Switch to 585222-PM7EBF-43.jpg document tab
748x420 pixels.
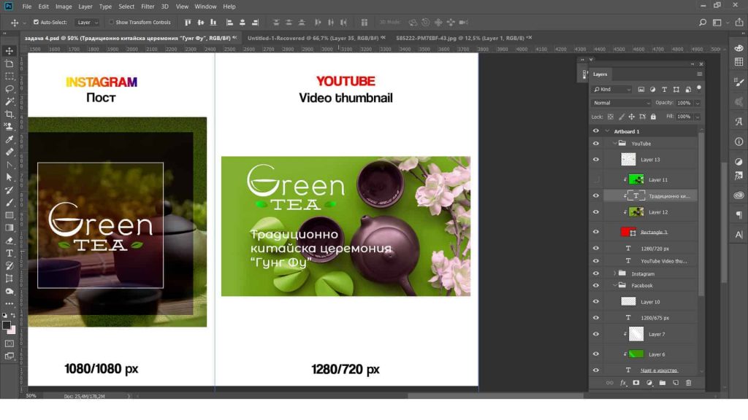pyautogui.click(x=460, y=38)
